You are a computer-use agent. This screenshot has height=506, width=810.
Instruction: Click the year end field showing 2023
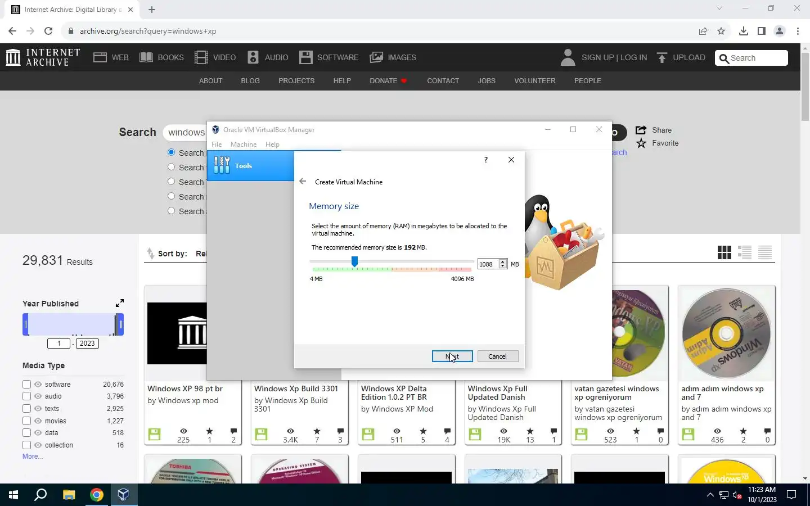[x=87, y=344]
